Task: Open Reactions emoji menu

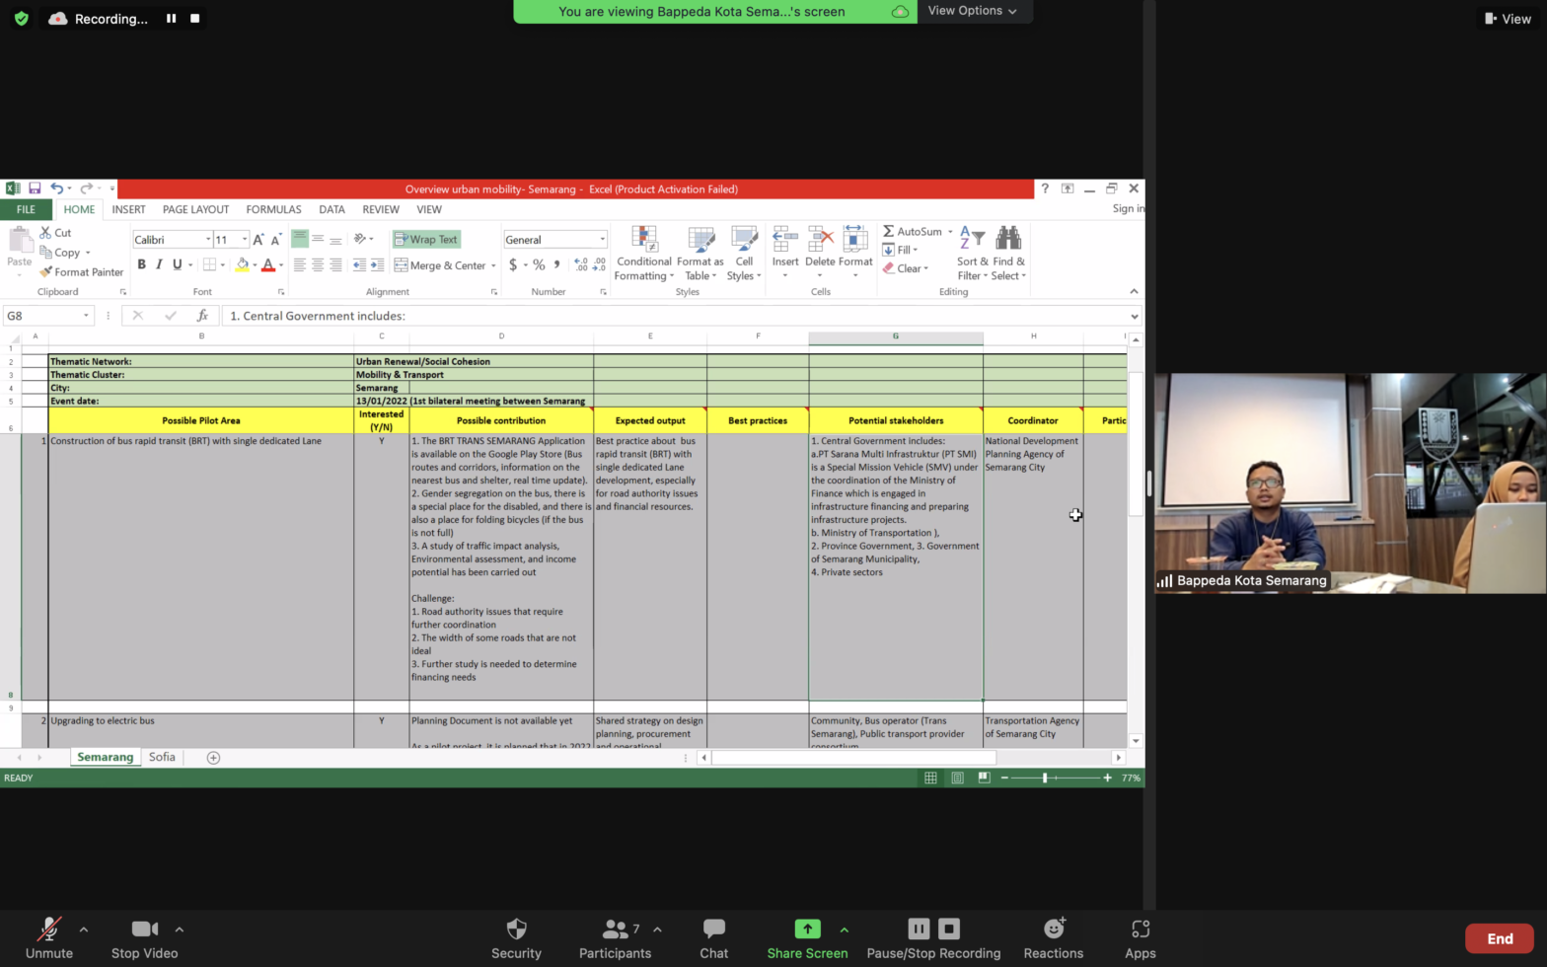Action: (x=1053, y=930)
